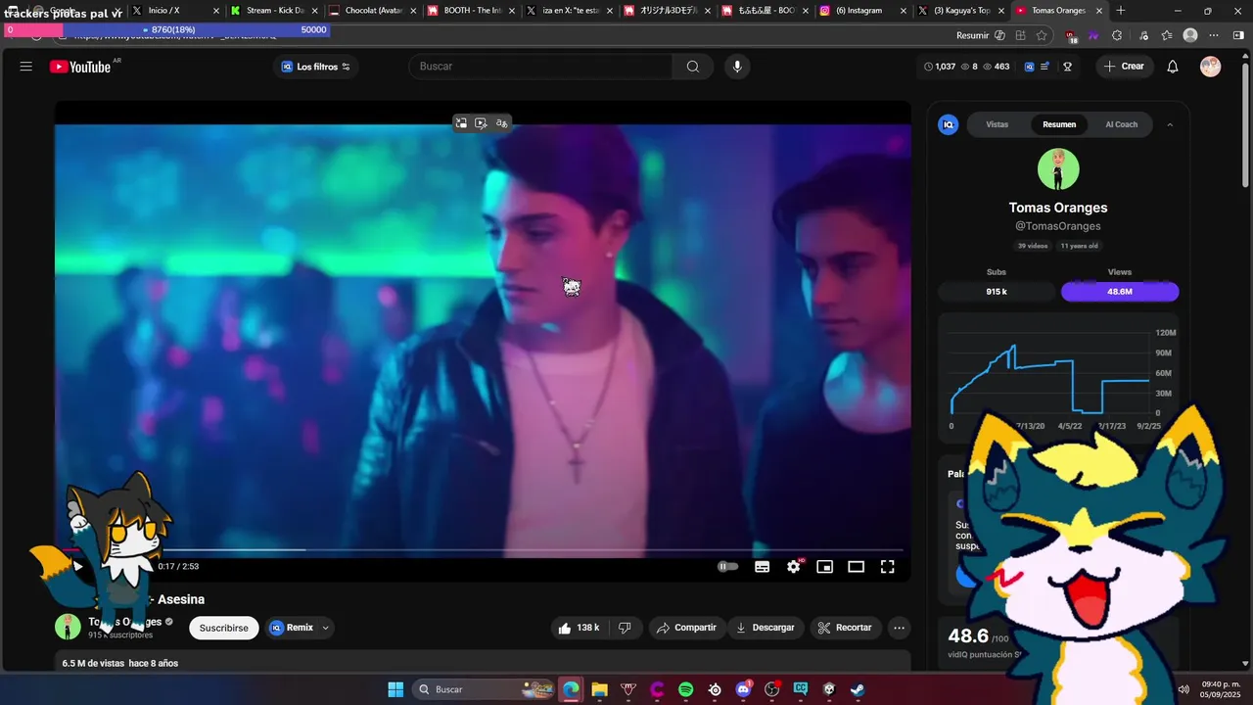The width and height of the screenshot is (1253, 705).
Task: Open the player settings gear
Action: tap(794, 566)
